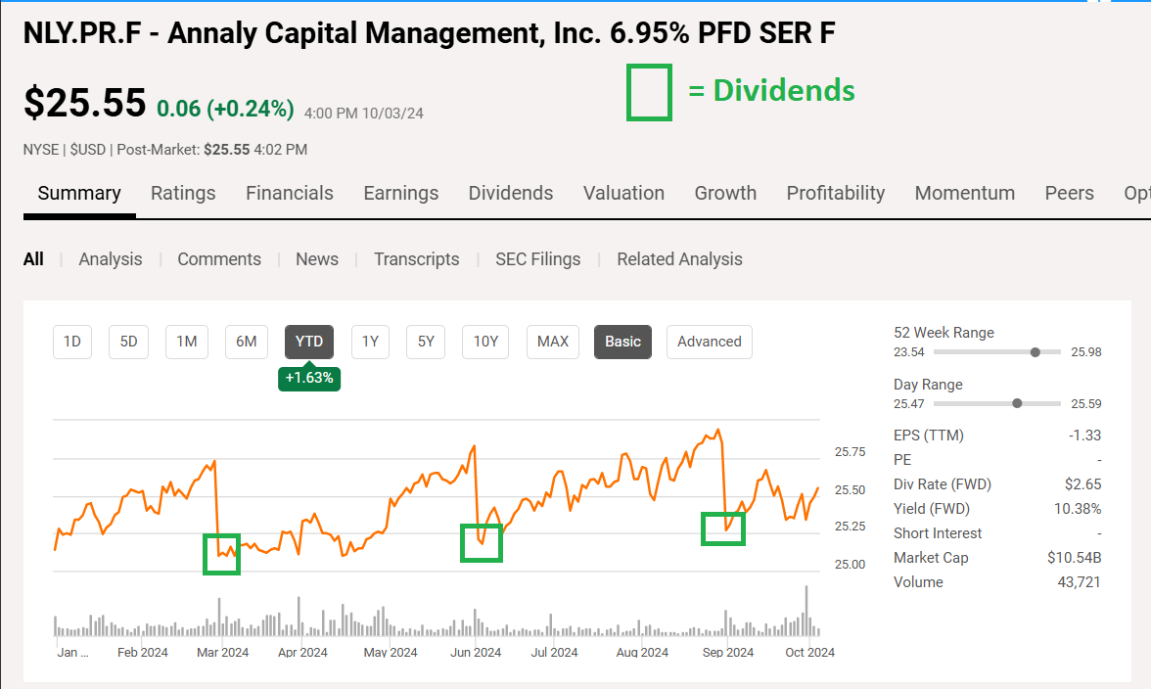Go to the Dividends tab
Screen dimensions: 1151x689
511,193
